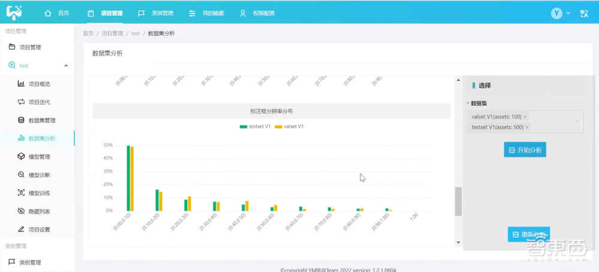
Task: Open the 数据集管理 database icon
Action: [22, 120]
